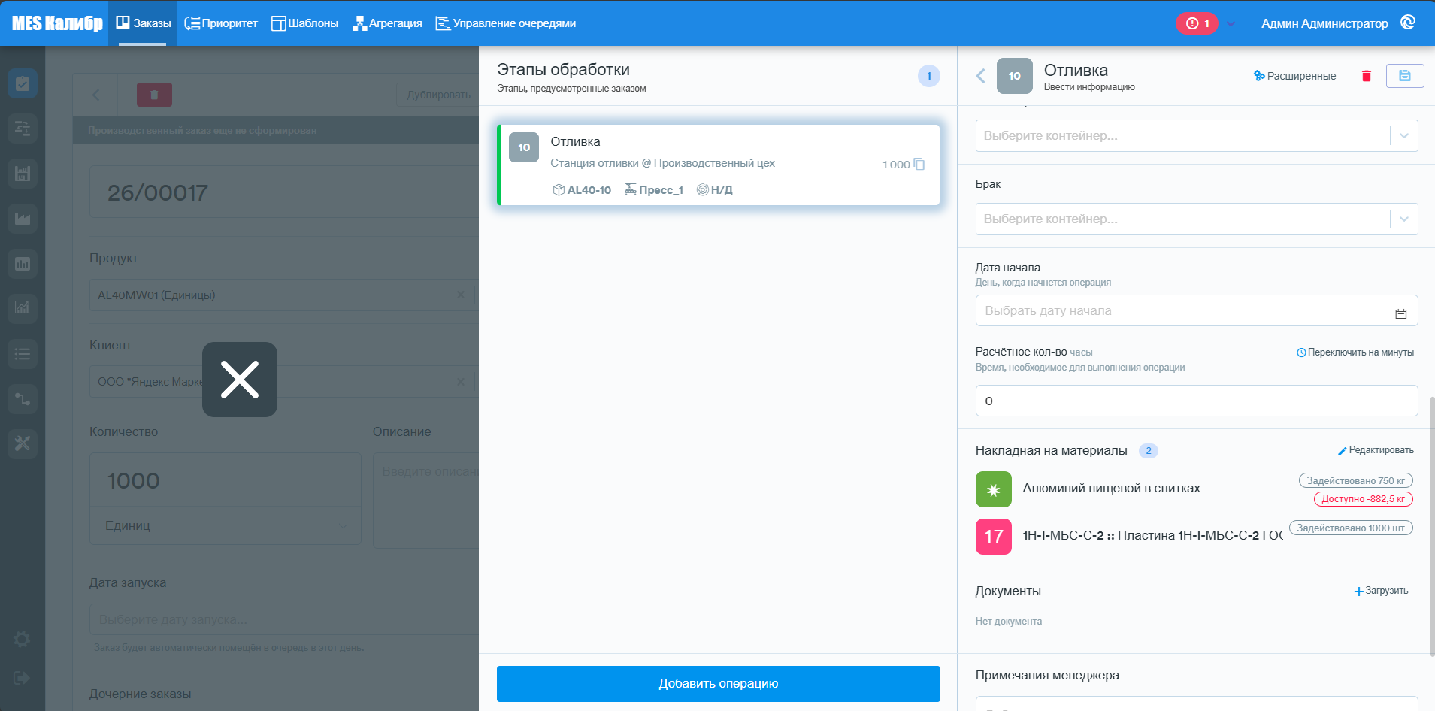
Task: Open the first container select dropdown
Action: tap(1197, 136)
